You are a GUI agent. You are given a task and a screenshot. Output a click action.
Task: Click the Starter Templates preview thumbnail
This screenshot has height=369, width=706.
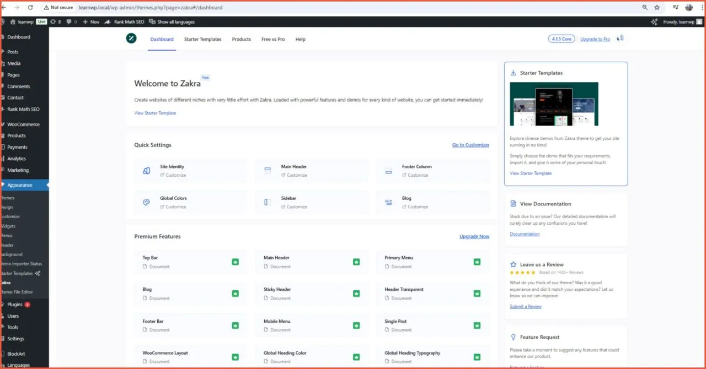point(554,104)
